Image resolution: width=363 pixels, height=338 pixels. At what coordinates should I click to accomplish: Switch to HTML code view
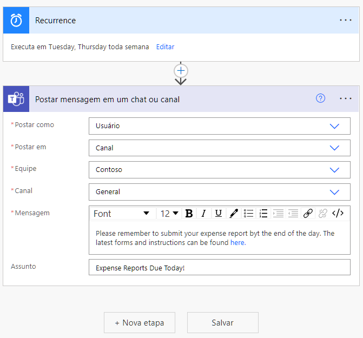click(x=338, y=214)
